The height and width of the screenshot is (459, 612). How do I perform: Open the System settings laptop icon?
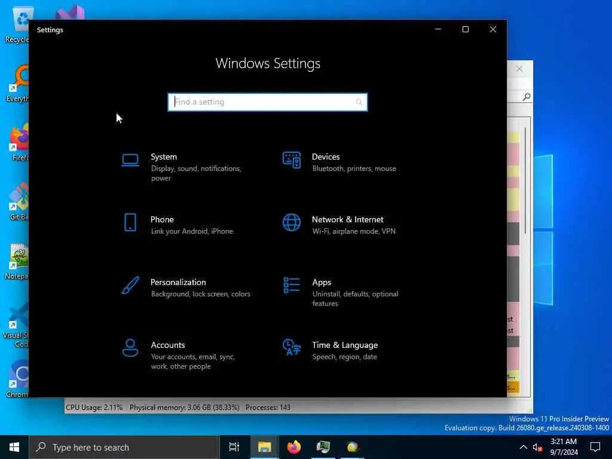130,160
